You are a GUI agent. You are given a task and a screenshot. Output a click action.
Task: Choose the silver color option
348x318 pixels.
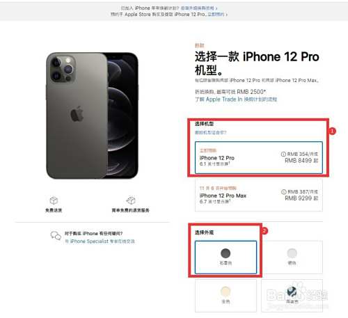tap(292, 257)
